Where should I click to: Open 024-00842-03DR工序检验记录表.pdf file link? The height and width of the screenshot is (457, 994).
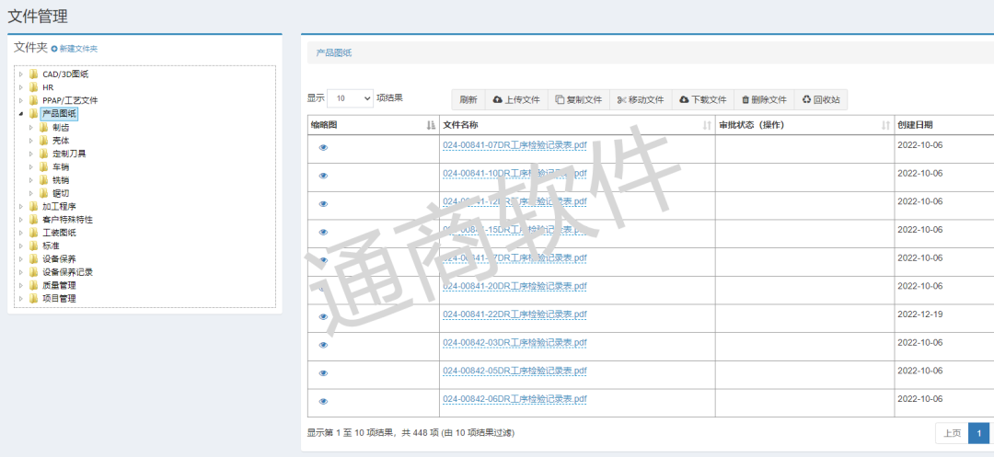click(x=514, y=343)
